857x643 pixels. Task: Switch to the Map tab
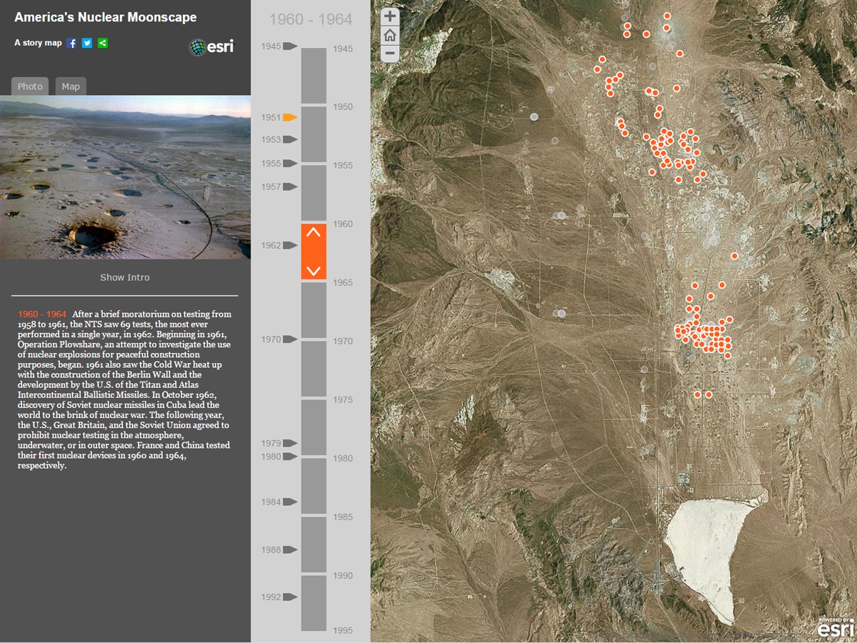71,86
